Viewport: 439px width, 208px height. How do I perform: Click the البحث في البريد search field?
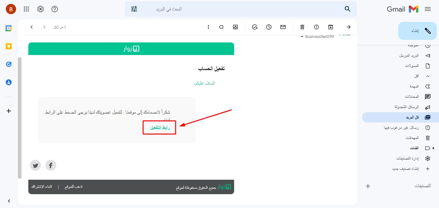click(x=241, y=9)
